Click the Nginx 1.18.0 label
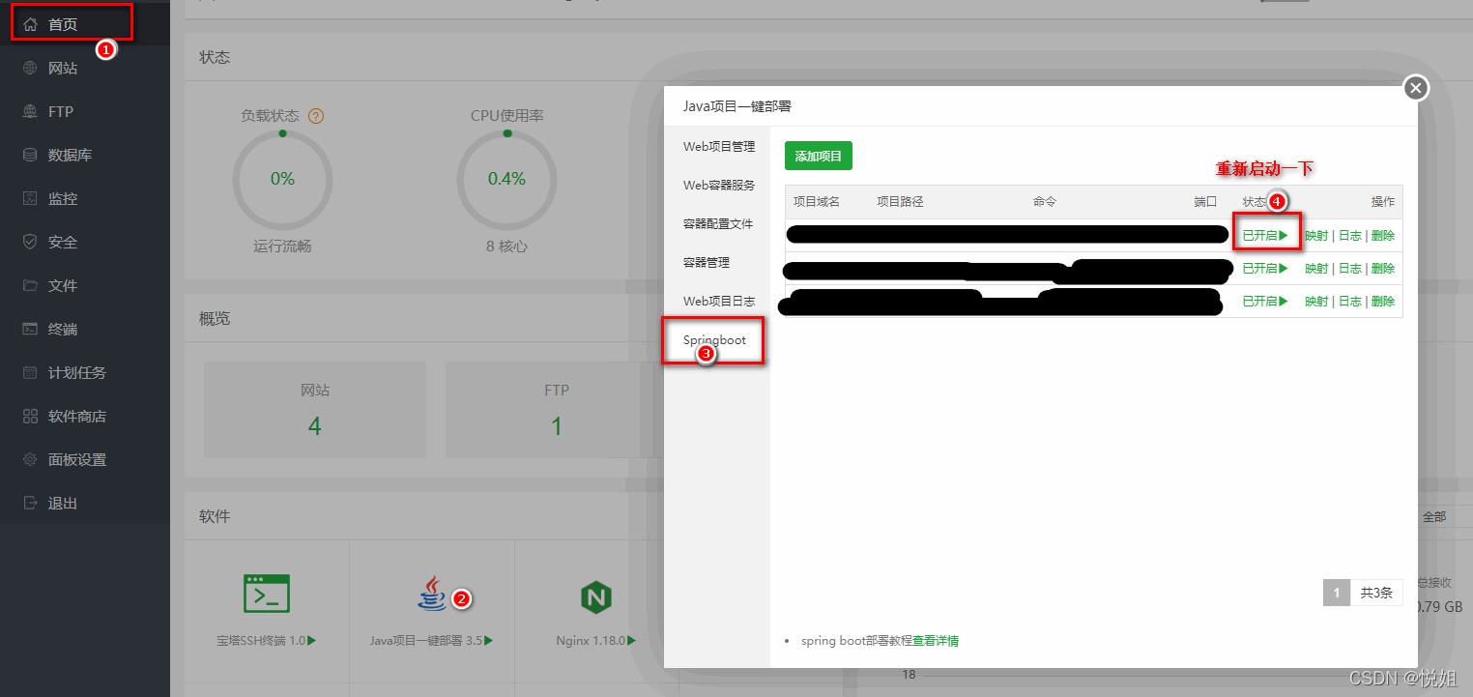Screen dimensions: 1473x697 [596, 640]
